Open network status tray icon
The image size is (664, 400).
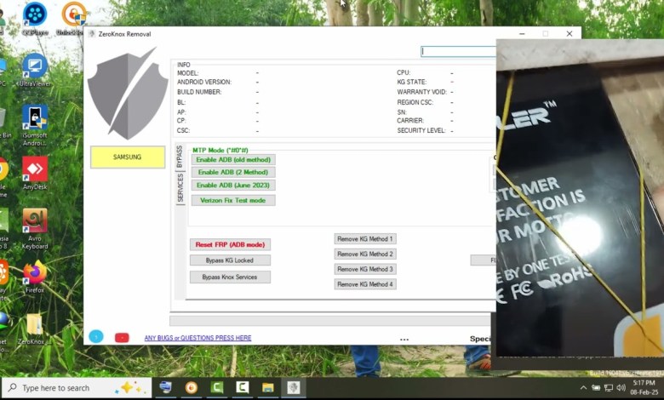point(609,388)
